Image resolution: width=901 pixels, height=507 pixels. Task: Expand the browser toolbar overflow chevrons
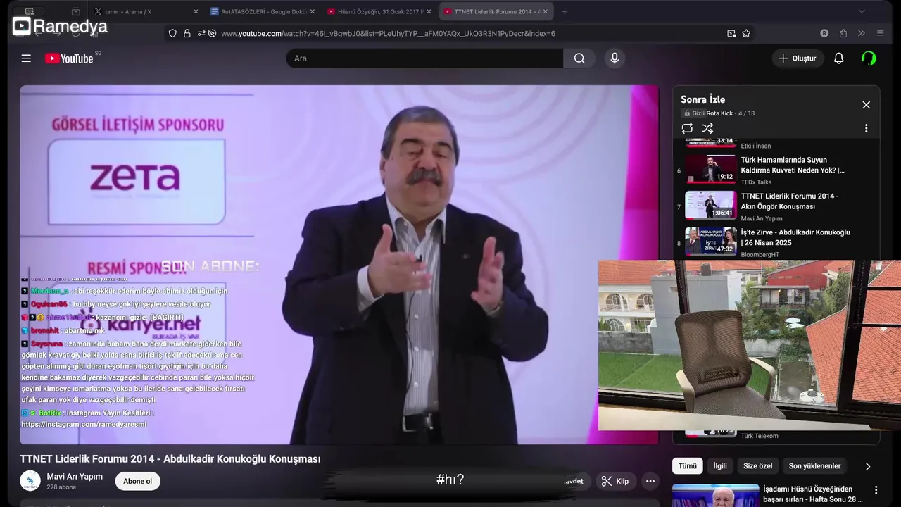click(x=861, y=33)
